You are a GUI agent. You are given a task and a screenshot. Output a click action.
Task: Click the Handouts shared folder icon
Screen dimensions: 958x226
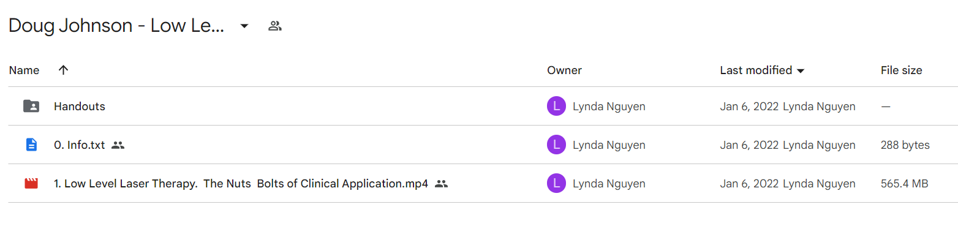click(31, 106)
